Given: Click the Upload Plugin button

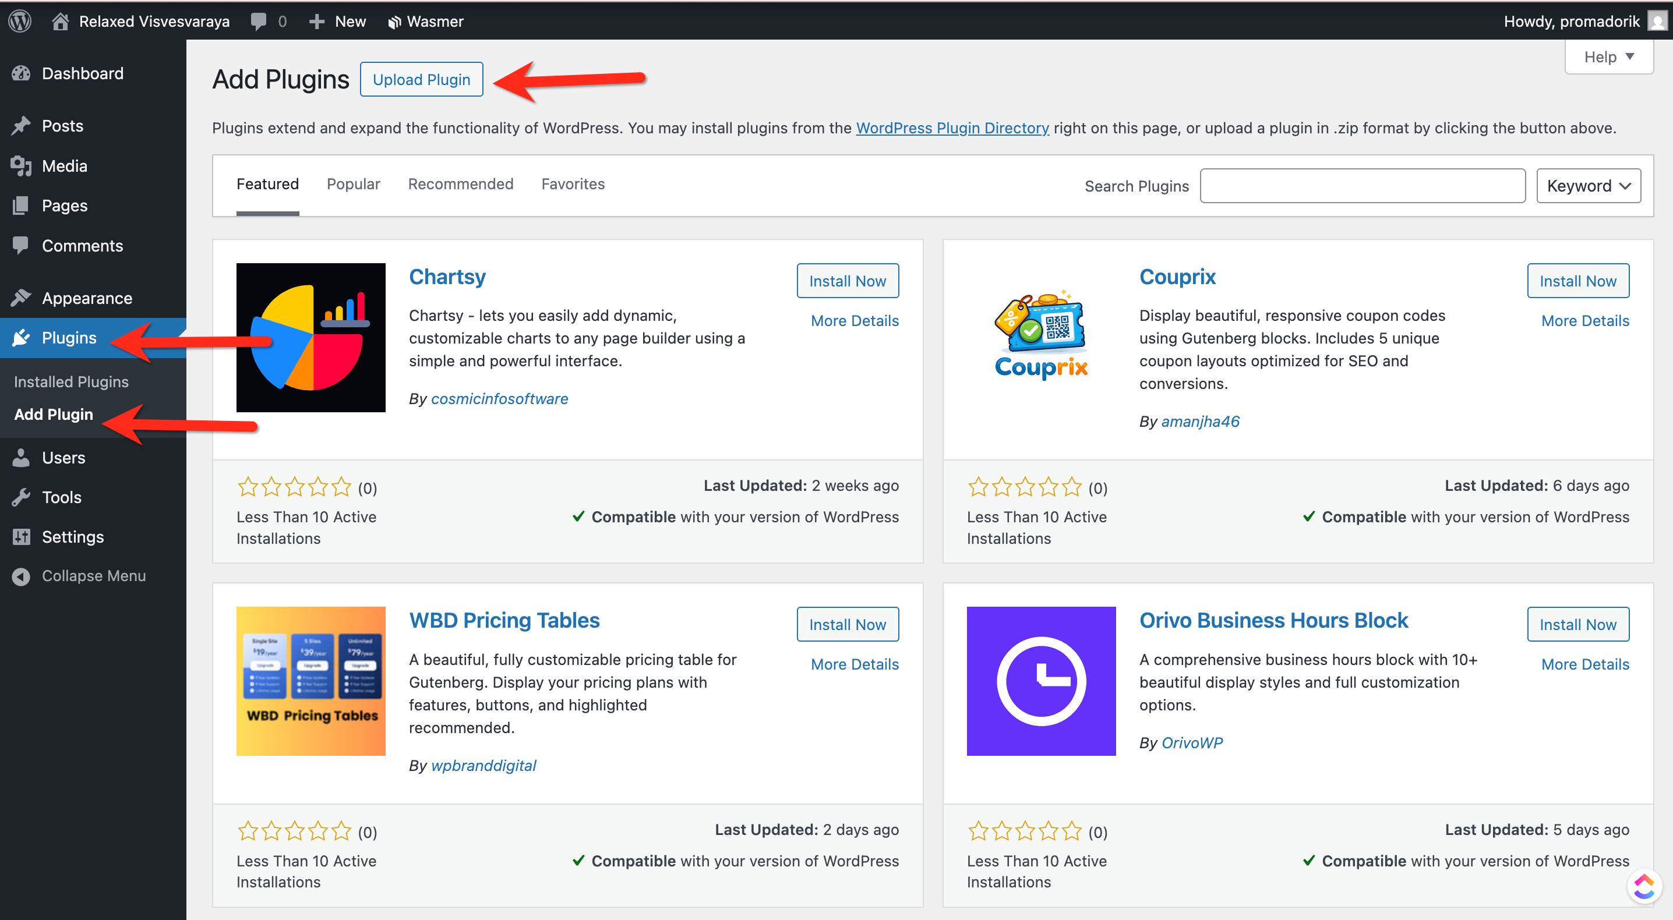Looking at the screenshot, I should click(421, 79).
